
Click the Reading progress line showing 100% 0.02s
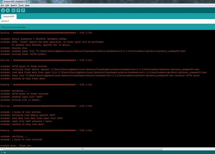point(46,33)
